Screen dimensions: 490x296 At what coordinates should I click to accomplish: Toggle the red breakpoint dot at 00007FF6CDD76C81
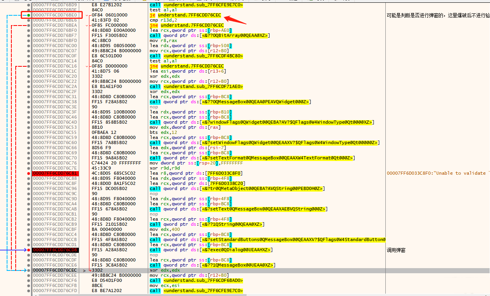click(29, 173)
